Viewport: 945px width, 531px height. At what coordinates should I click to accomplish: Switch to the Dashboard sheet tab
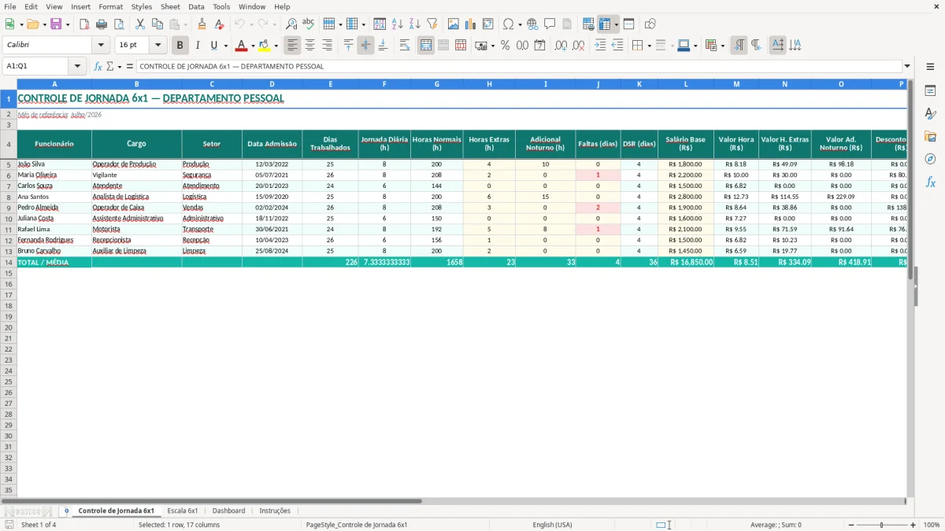228,511
